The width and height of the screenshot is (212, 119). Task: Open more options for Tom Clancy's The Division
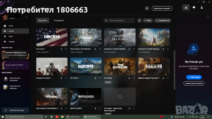coord(100,49)
